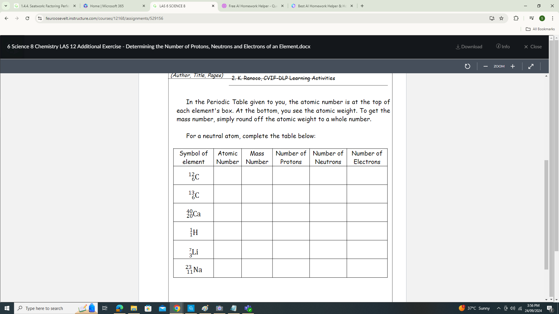Click the Atomic Number column header
This screenshot has width=559, height=314.
227,158
